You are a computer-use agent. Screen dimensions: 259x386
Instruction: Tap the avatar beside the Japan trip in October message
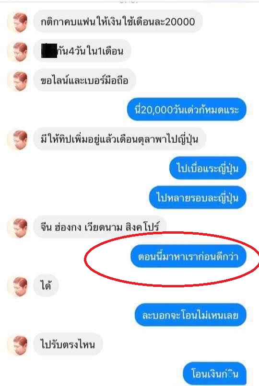click(x=17, y=139)
